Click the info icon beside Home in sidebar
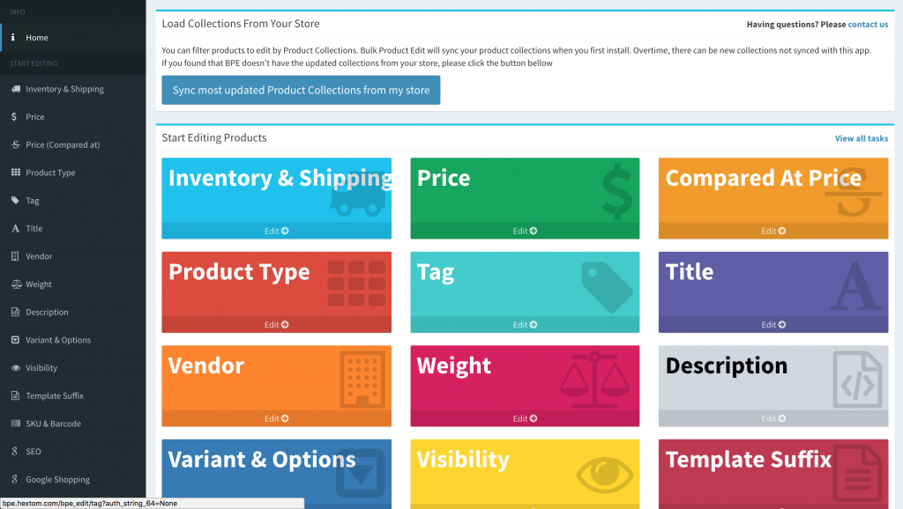 point(12,37)
